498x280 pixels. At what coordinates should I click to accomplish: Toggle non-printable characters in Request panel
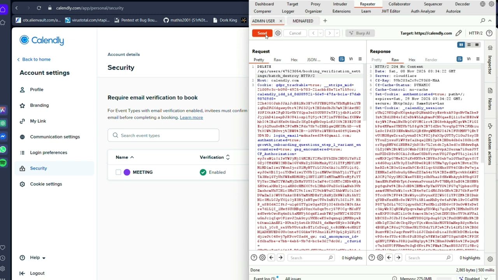click(351, 59)
